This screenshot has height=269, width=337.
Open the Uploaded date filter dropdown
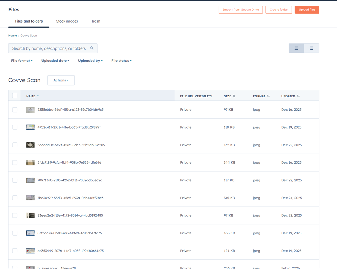coord(55,61)
